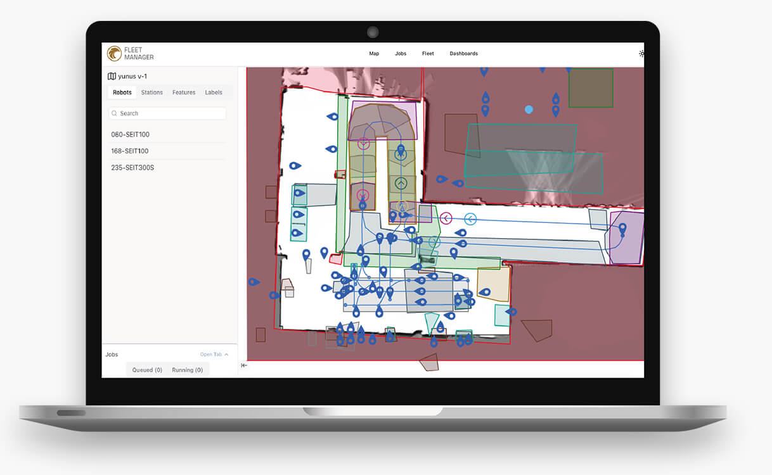Switch to the Features tab

[184, 92]
